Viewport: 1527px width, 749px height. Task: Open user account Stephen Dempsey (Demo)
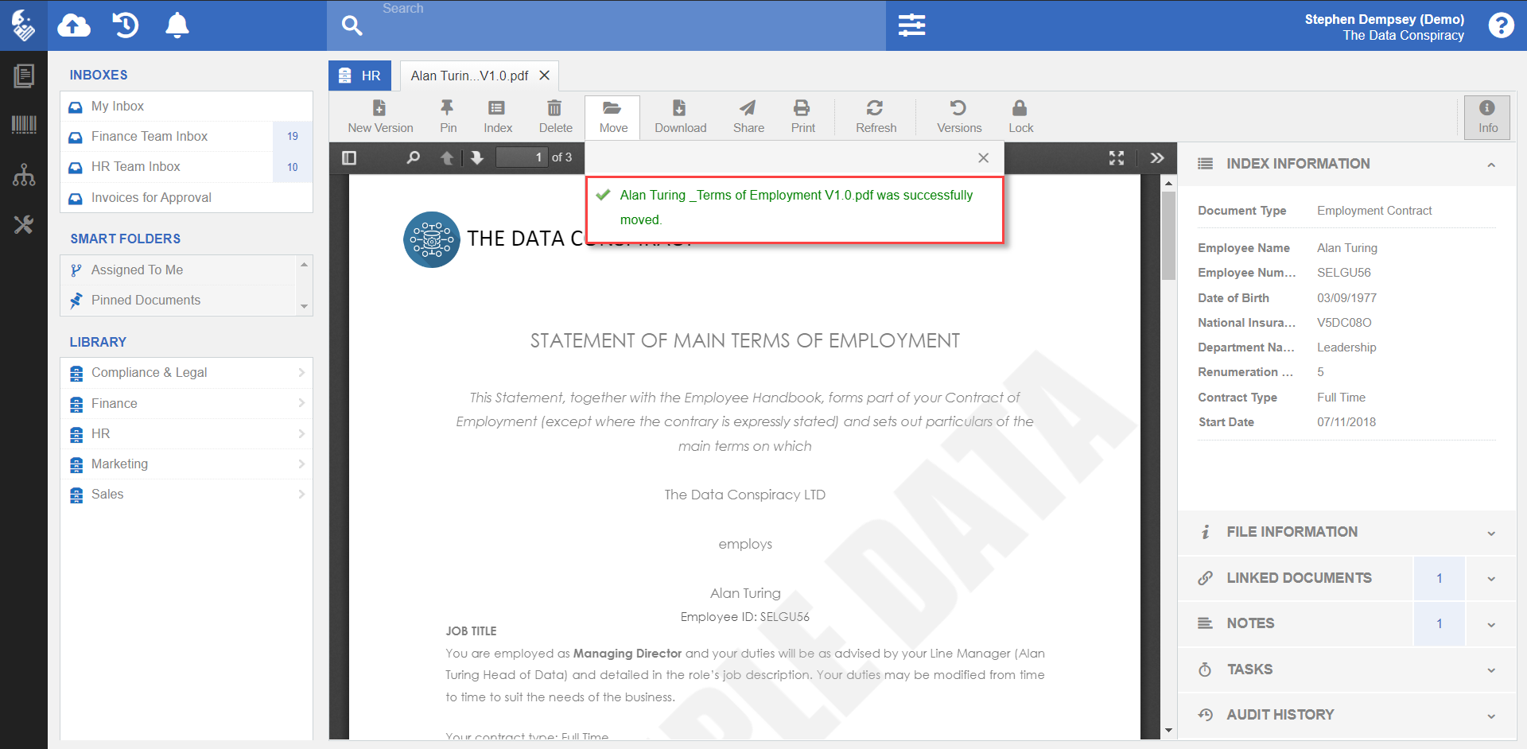(1384, 27)
